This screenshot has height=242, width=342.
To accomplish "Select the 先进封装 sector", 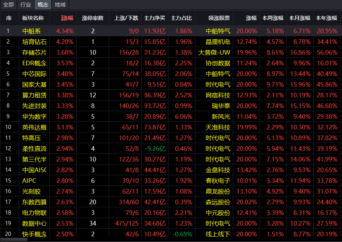I will (34, 106).
